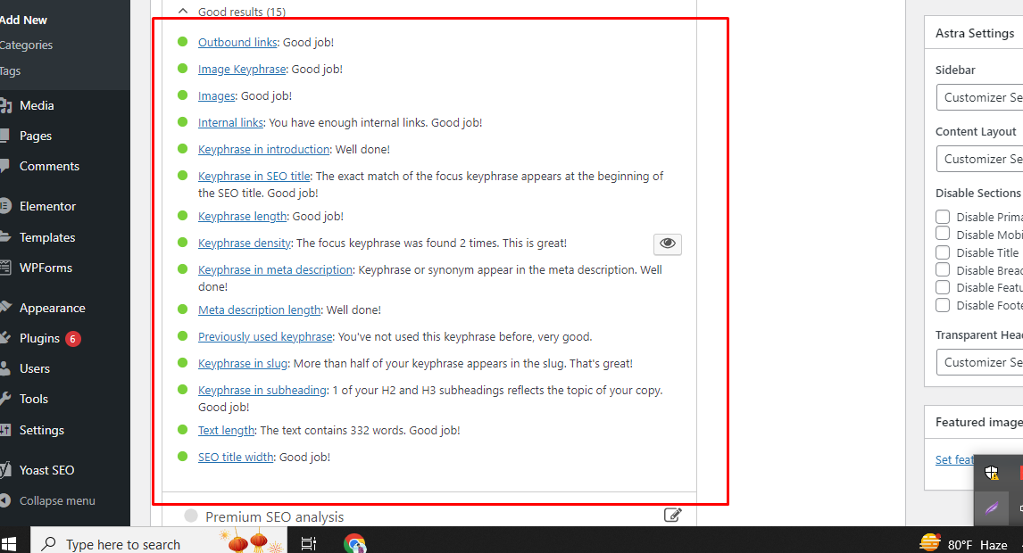Screen dimensions: 1023x553
Task: Check the Disable Brea... checkbox
Action: [943, 269]
